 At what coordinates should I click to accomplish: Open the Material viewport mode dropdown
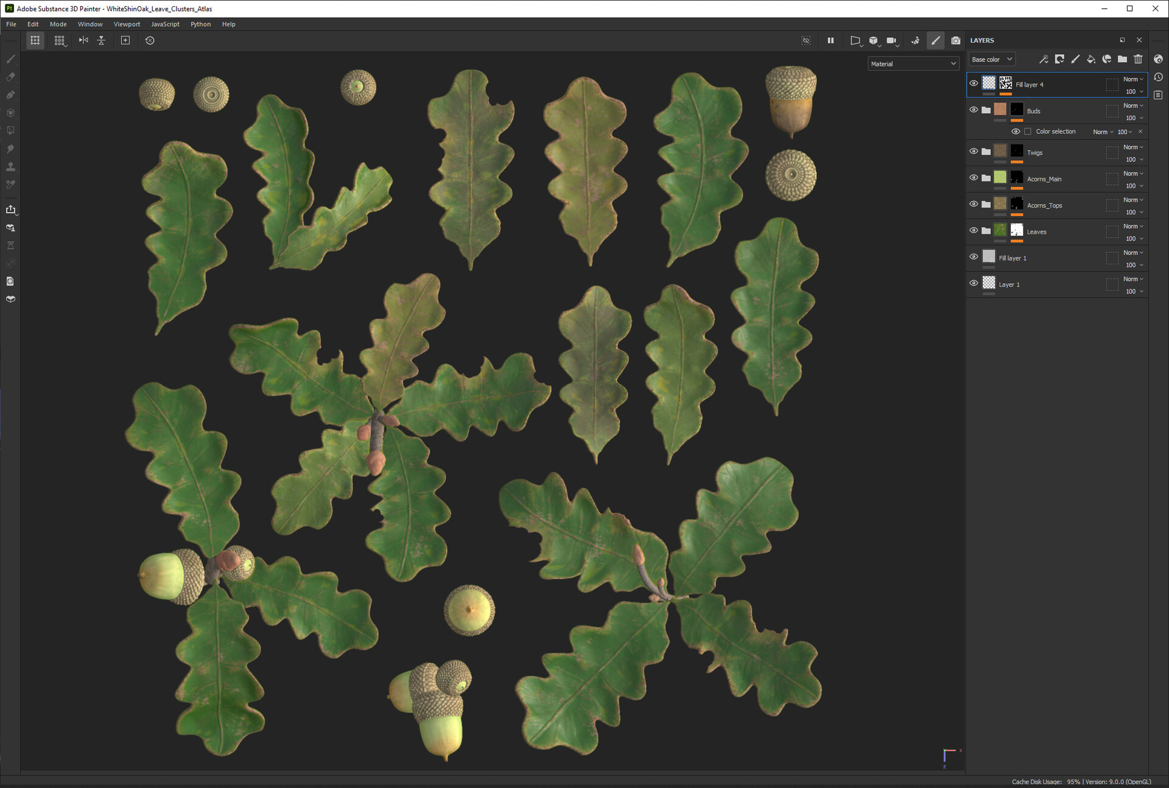click(913, 64)
